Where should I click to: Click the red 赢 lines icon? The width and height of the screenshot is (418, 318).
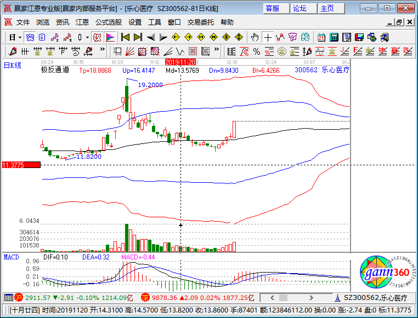(395, 51)
